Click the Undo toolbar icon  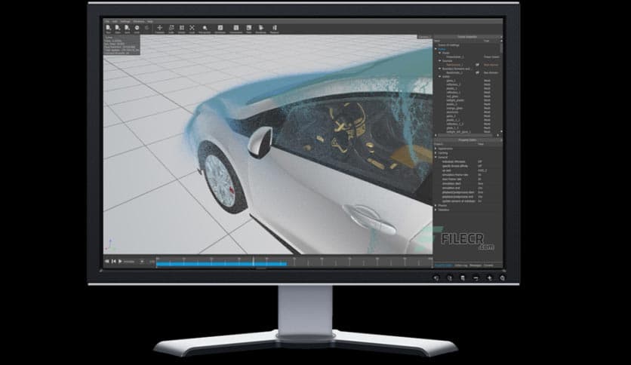coord(137,29)
